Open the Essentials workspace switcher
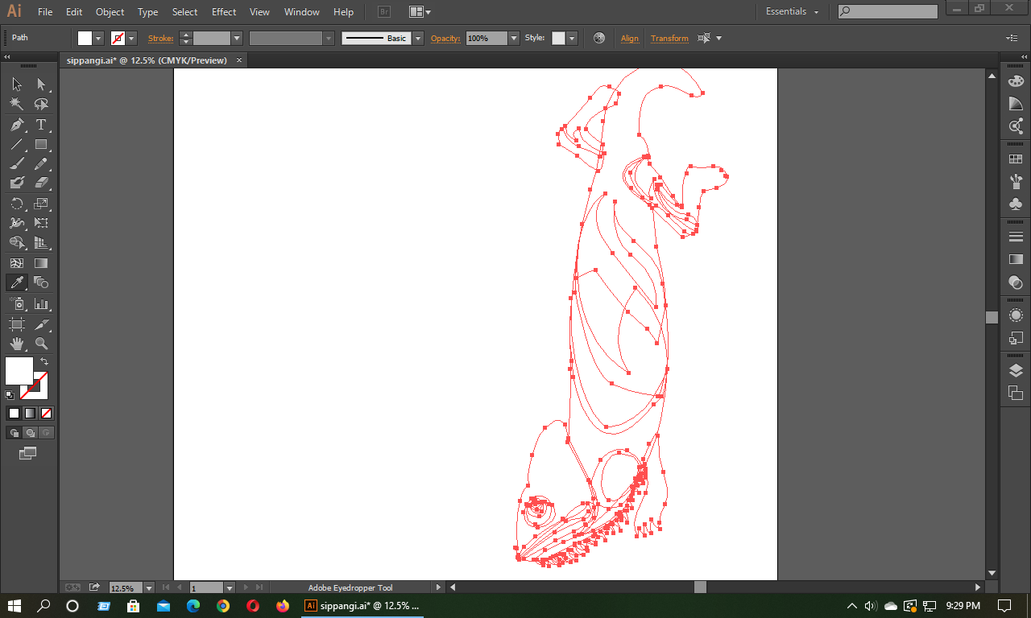The image size is (1031, 618). pos(793,12)
